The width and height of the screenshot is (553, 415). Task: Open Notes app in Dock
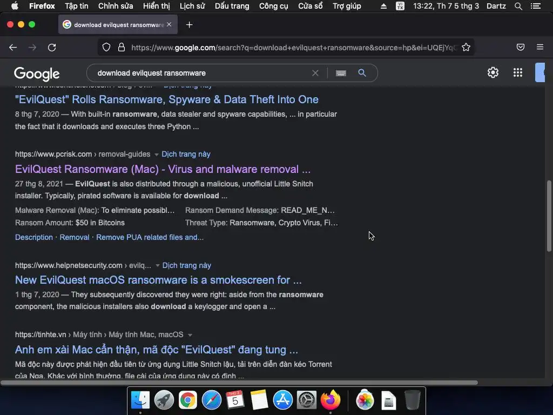tap(259, 400)
